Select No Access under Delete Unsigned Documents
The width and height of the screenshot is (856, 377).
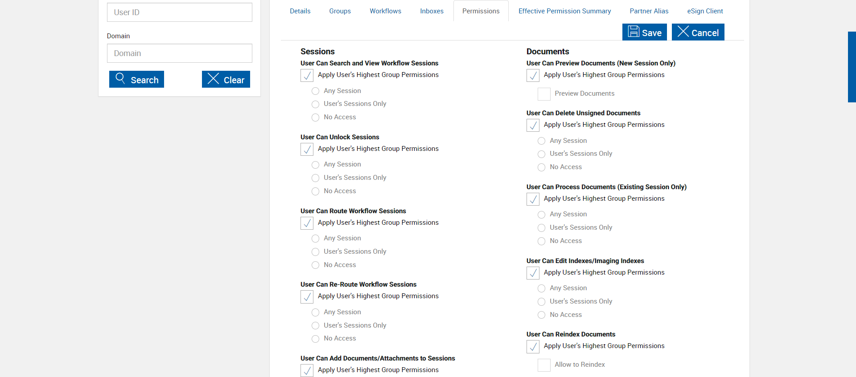pos(542,167)
